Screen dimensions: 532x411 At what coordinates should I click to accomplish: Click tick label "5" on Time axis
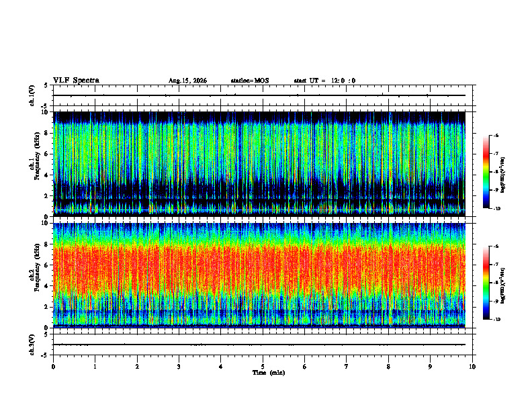coord(263,367)
